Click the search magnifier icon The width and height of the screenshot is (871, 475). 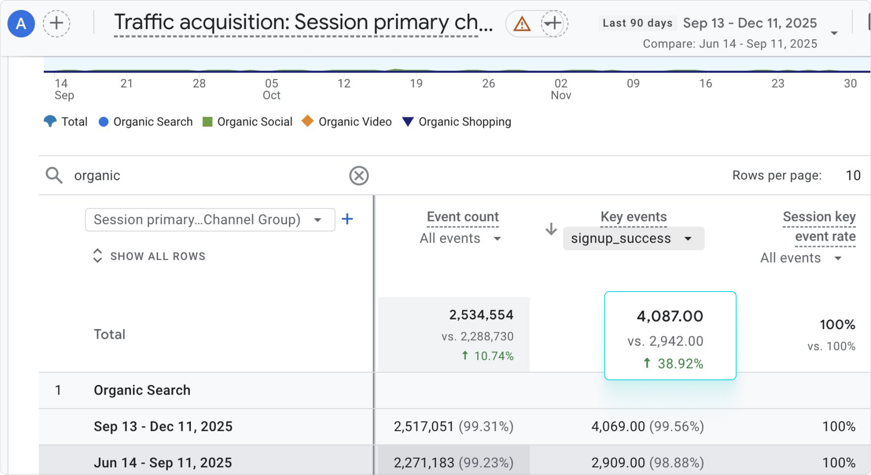click(x=55, y=176)
